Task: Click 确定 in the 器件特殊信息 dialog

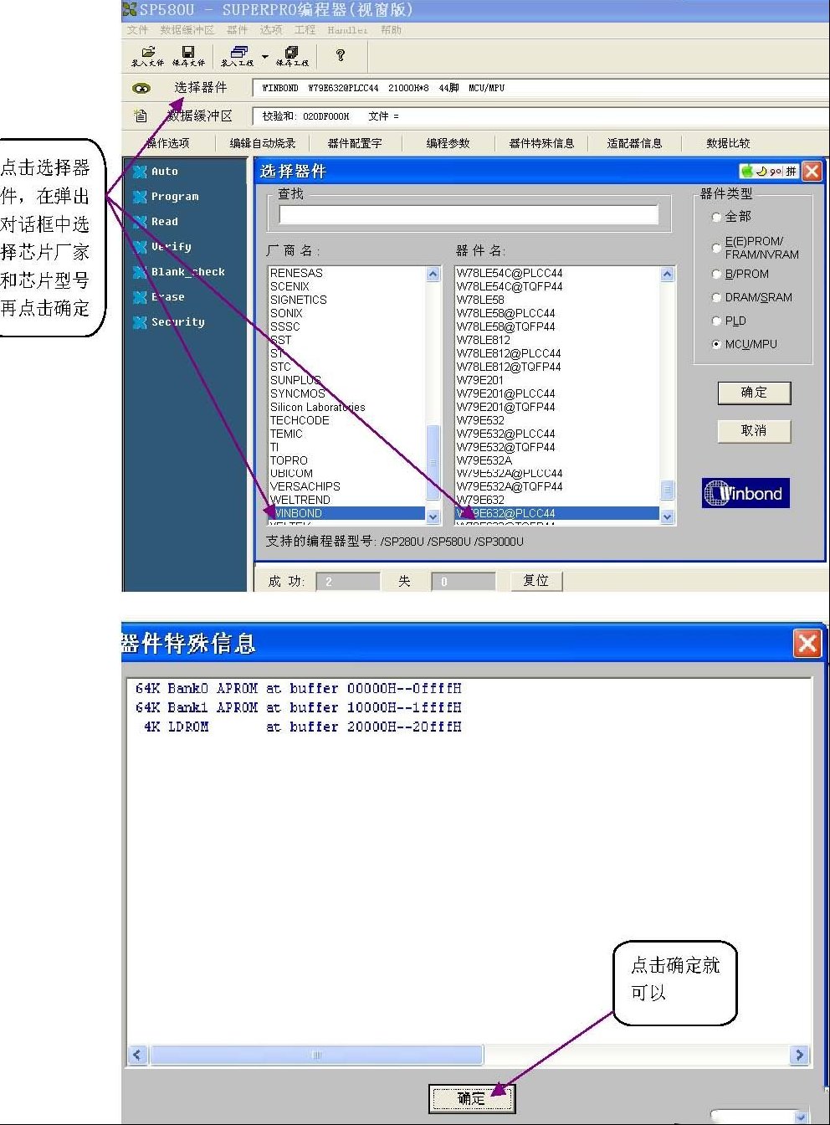Action: tap(471, 1098)
